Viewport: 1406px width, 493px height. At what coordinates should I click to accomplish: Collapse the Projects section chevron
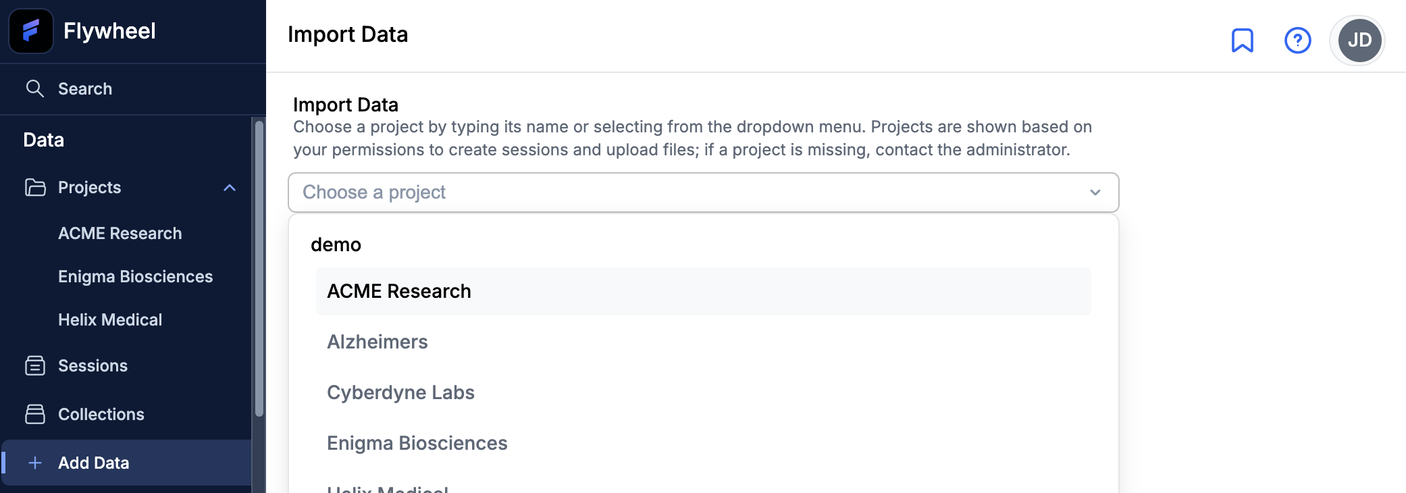[x=230, y=188]
